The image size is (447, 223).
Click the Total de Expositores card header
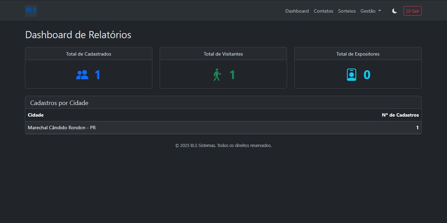[358, 54]
